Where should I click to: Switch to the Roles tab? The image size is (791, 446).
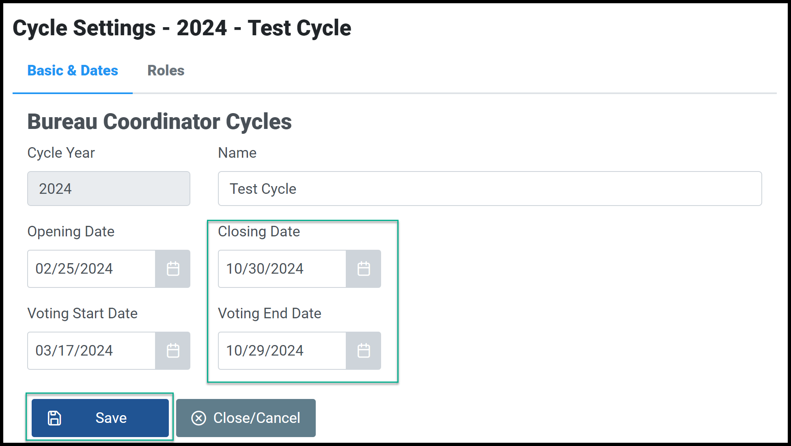pyautogui.click(x=166, y=71)
